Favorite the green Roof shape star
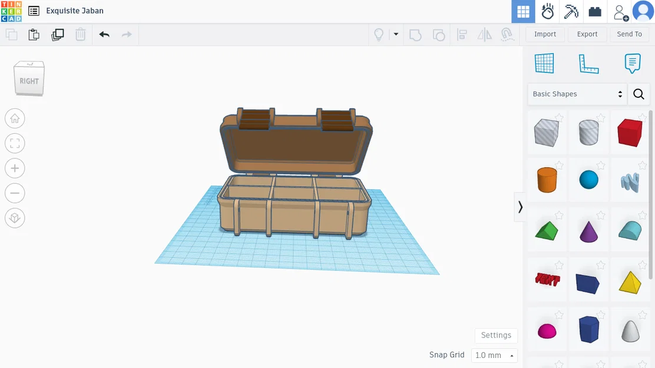This screenshot has height=368, width=655. tap(559, 216)
